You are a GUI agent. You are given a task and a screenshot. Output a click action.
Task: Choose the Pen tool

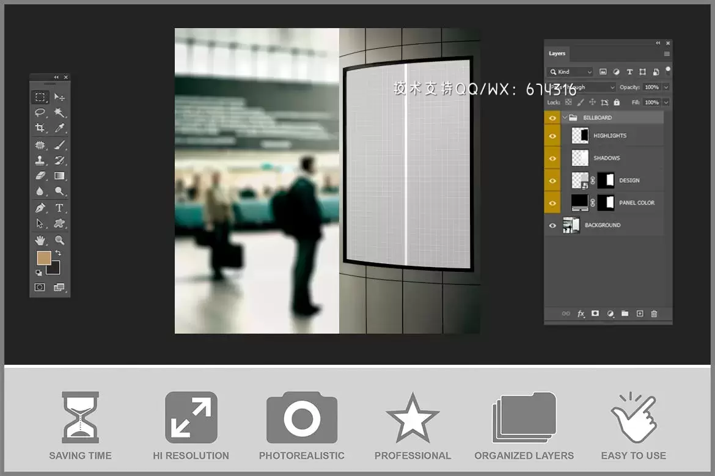coord(40,208)
